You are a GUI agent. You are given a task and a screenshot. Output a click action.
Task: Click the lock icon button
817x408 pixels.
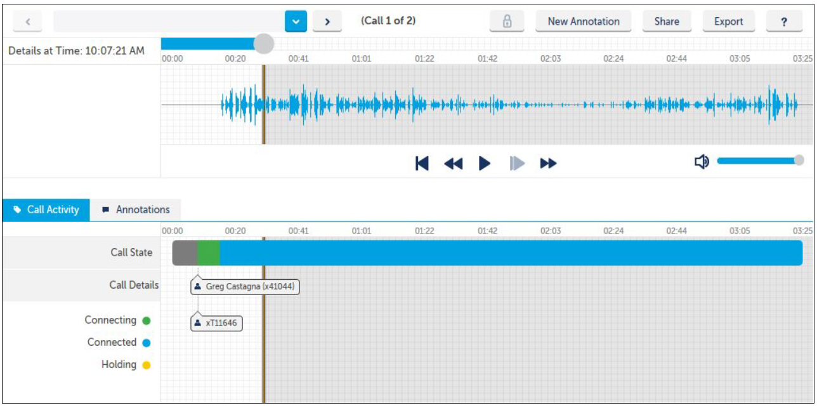coord(507,21)
